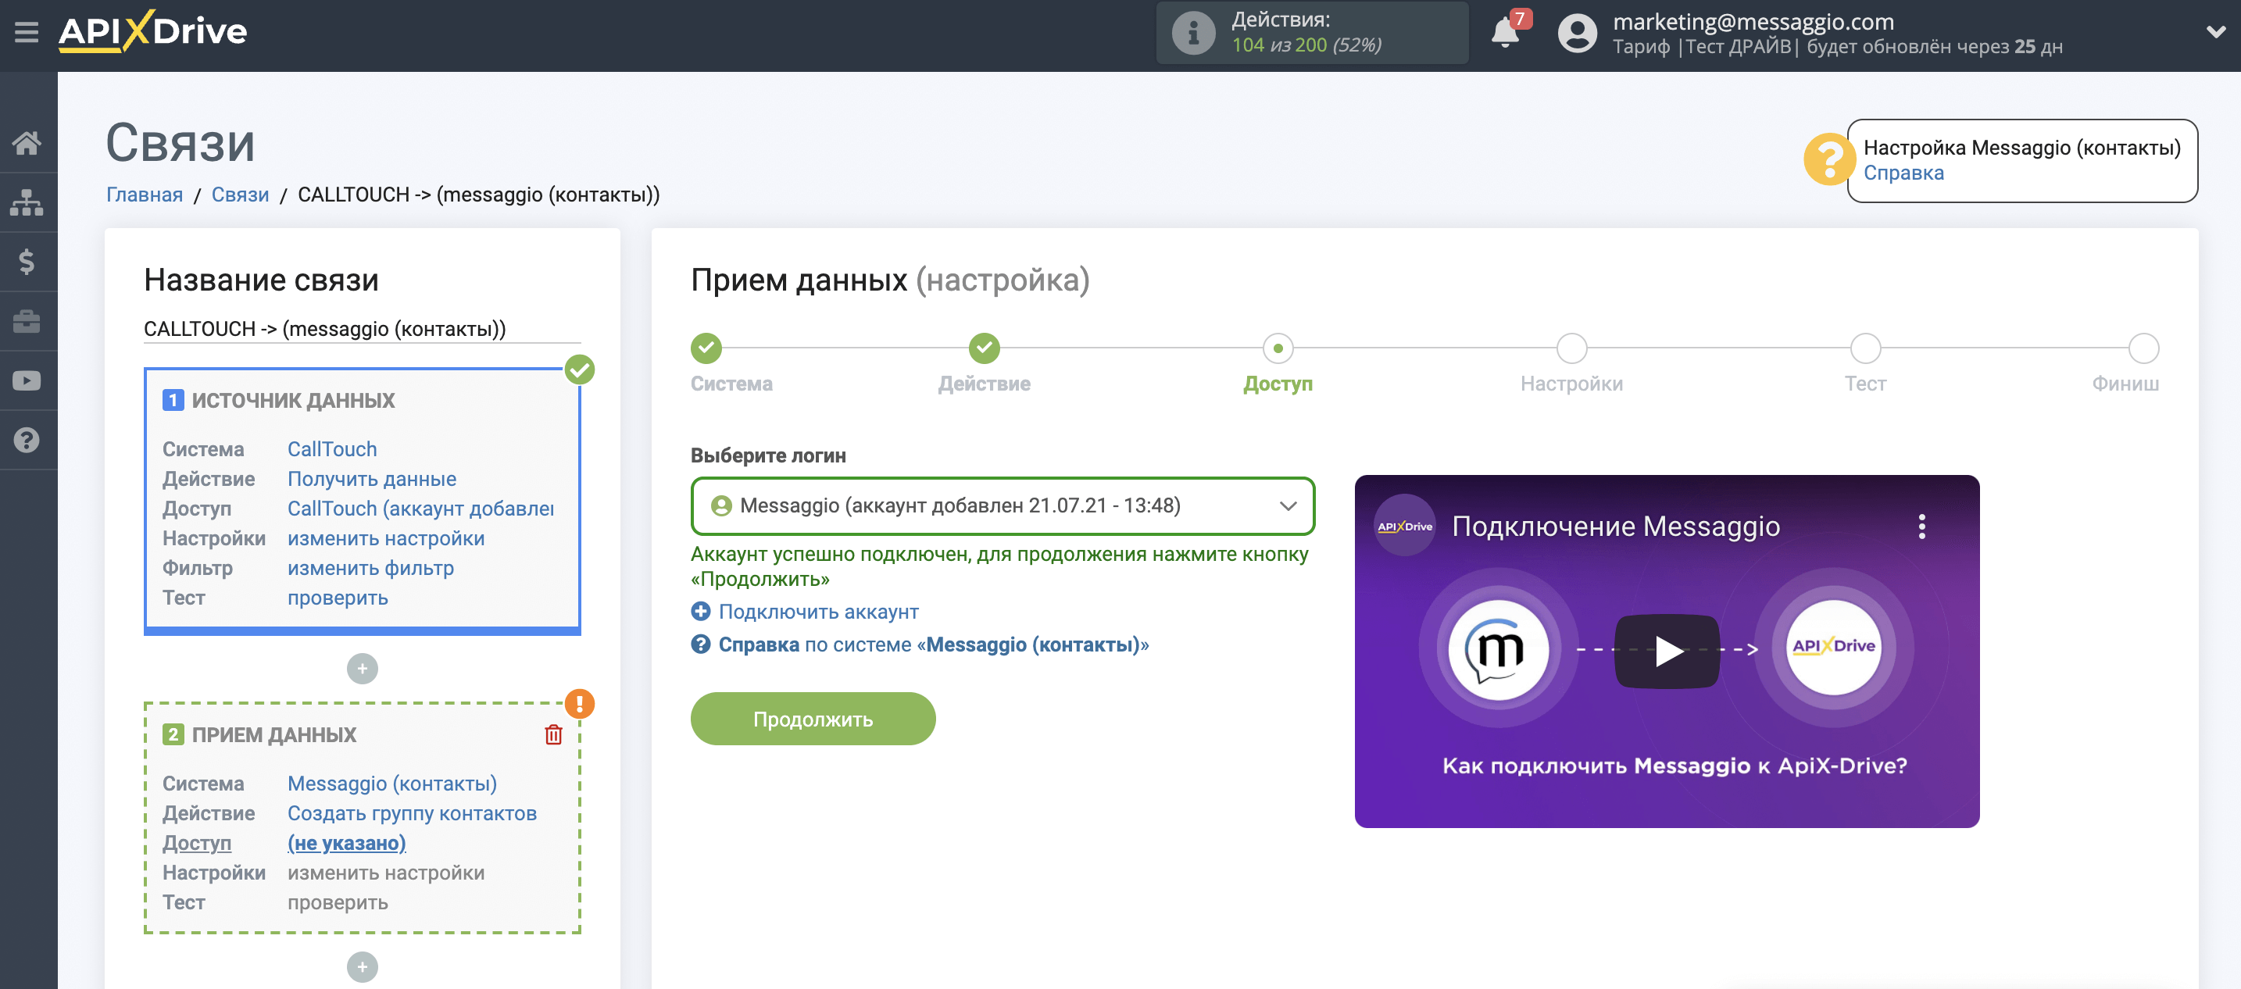
Task: Open the Home sidebar icon
Action: (27, 143)
